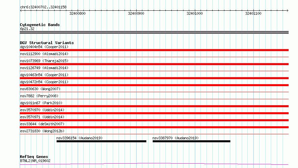Open the DGV Structural Variants track title
The image size is (298, 168).
point(47,43)
